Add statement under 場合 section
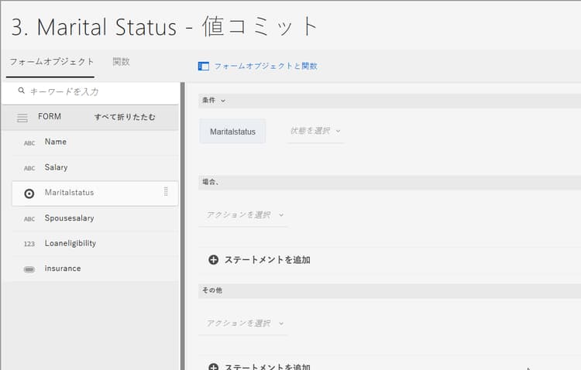 [x=260, y=259]
